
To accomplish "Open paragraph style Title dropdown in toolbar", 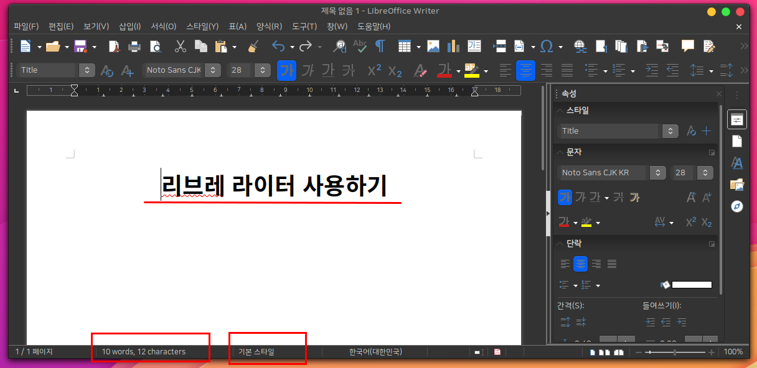I will pos(88,70).
